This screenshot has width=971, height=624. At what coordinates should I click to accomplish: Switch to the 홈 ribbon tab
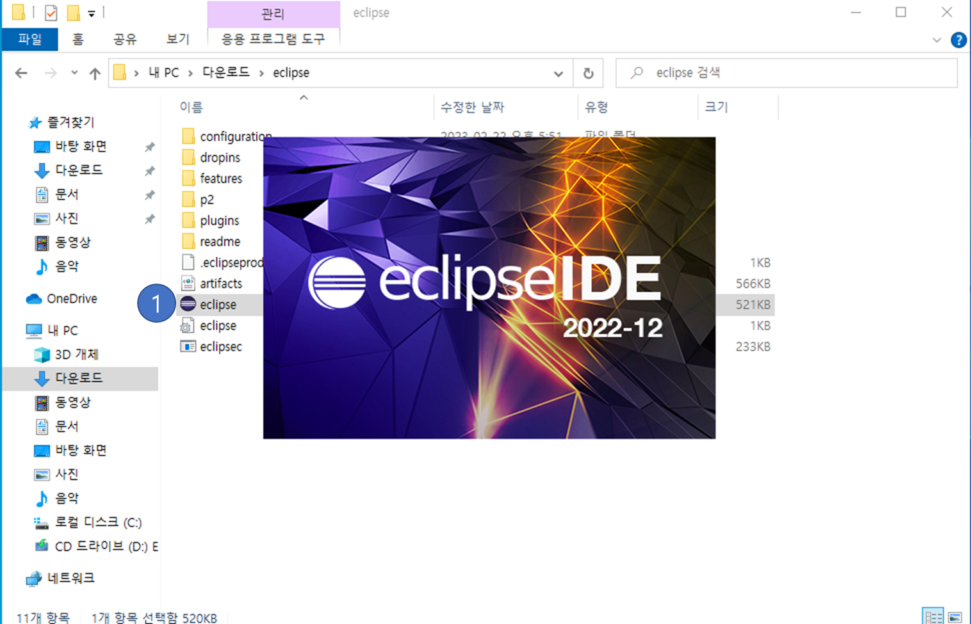click(x=78, y=39)
